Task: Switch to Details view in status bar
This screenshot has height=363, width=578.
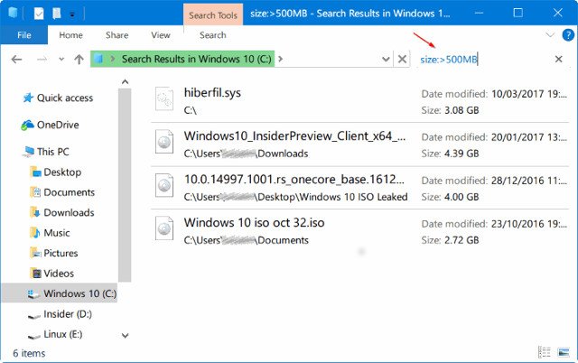Action: (544, 352)
